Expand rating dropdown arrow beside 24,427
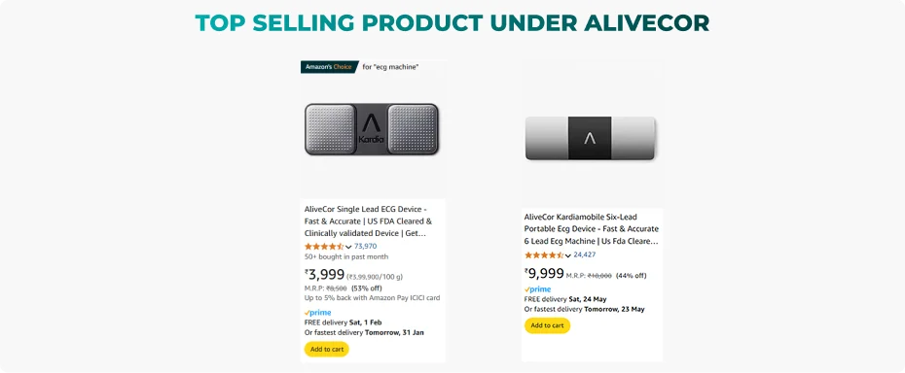 click(568, 255)
